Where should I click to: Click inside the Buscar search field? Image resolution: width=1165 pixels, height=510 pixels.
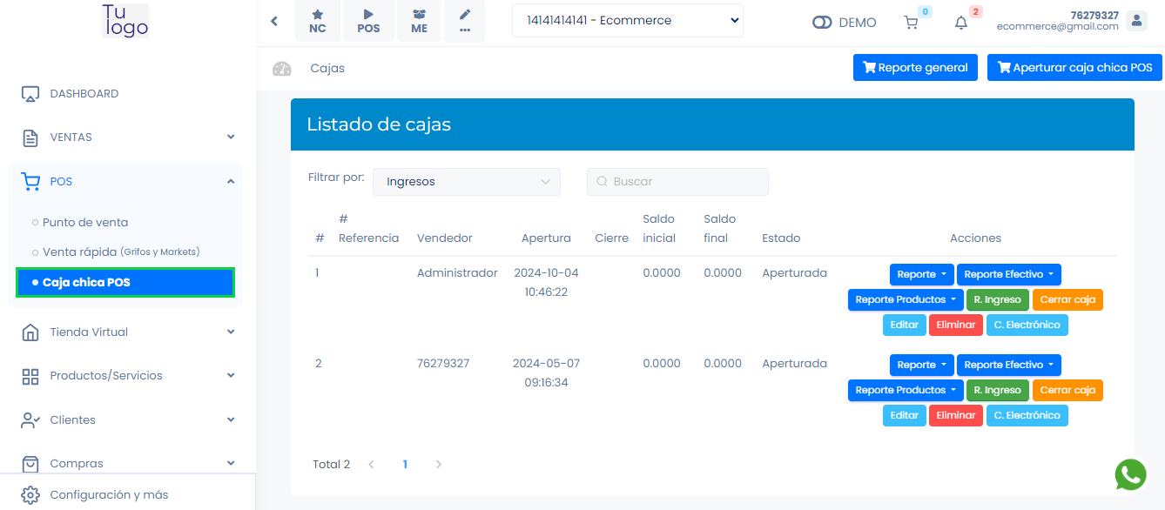[x=677, y=181]
